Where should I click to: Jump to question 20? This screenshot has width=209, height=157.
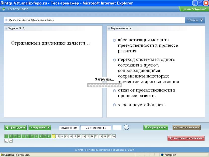[x=88, y=136]
